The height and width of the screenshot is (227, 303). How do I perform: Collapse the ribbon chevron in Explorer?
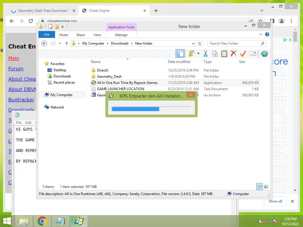[x=260, y=34]
